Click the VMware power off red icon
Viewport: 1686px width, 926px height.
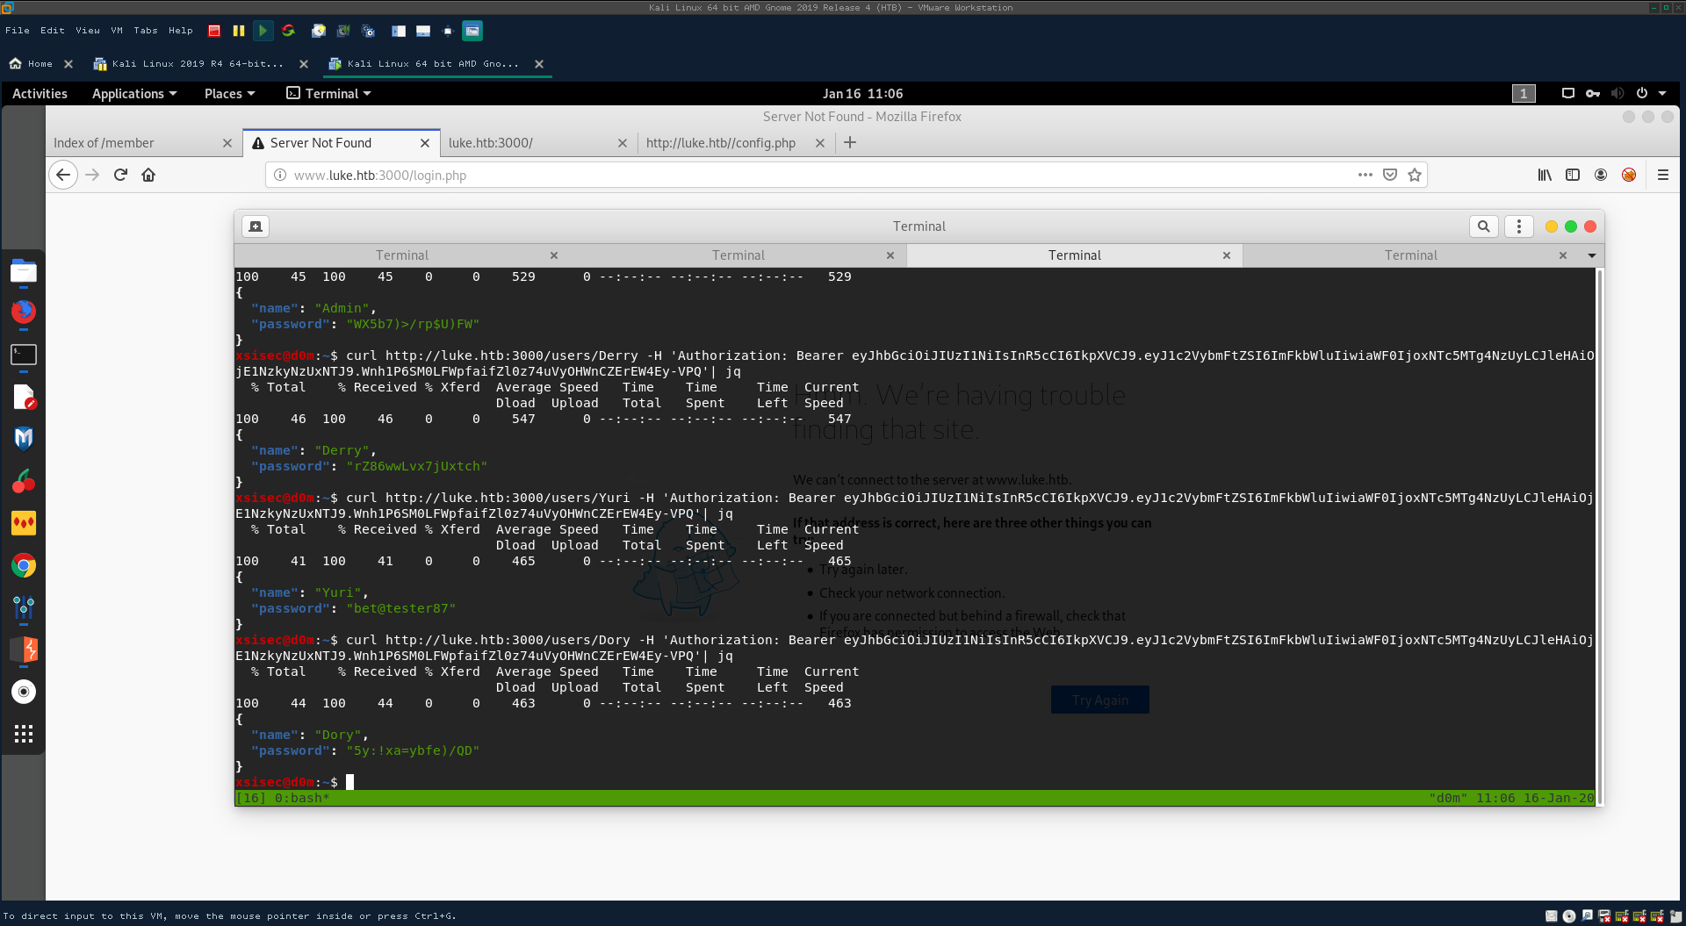pos(214,31)
